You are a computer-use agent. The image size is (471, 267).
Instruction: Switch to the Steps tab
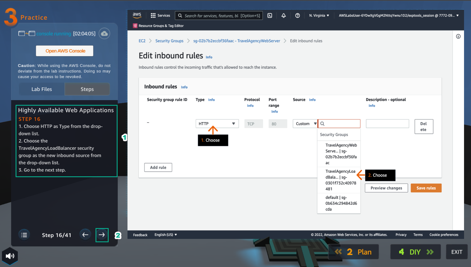87,89
